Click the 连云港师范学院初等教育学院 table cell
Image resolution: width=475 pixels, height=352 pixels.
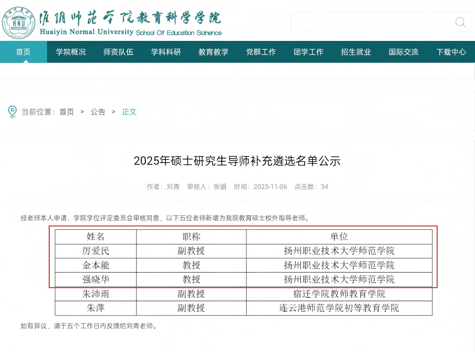click(339, 308)
